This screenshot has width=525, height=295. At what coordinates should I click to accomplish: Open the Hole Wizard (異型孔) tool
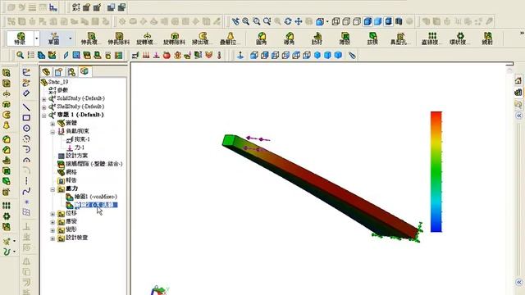[400, 39]
